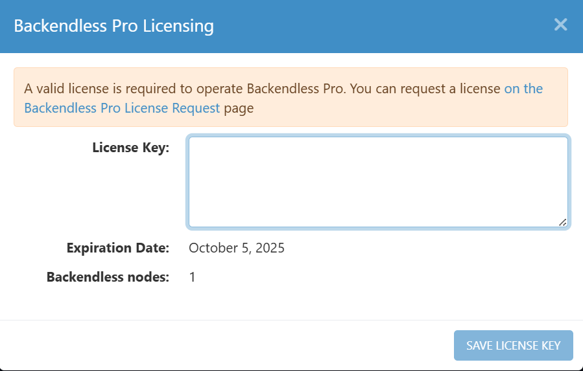The width and height of the screenshot is (583, 371).
Task: Click the "License Key:" label
Action: pos(130,148)
